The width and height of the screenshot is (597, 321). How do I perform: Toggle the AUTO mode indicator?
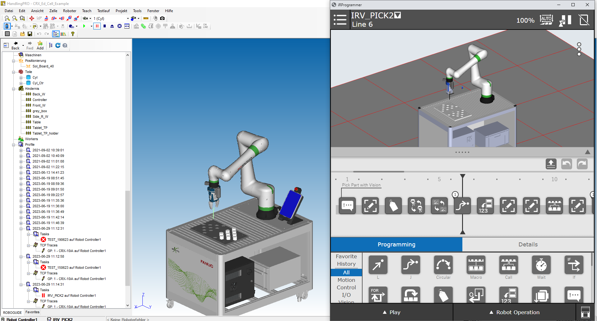[x=546, y=20]
